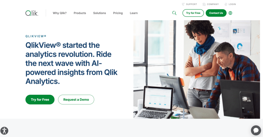Click the Qlik logo
263x137 pixels.
pyautogui.click(x=32, y=13)
